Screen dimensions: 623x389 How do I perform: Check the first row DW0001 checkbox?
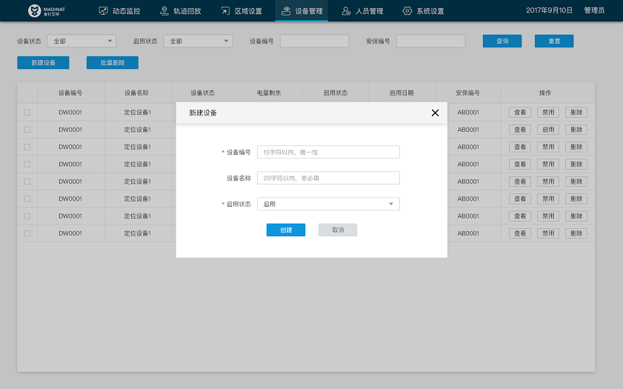pos(27,113)
